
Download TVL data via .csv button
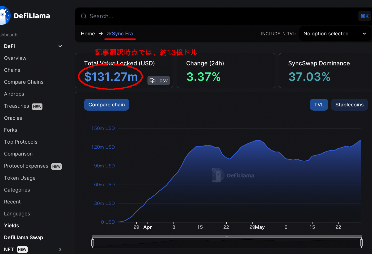pos(159,81)
